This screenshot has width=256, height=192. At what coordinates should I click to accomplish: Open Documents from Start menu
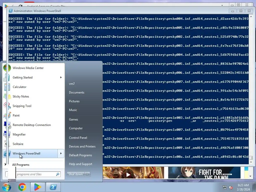76,92
